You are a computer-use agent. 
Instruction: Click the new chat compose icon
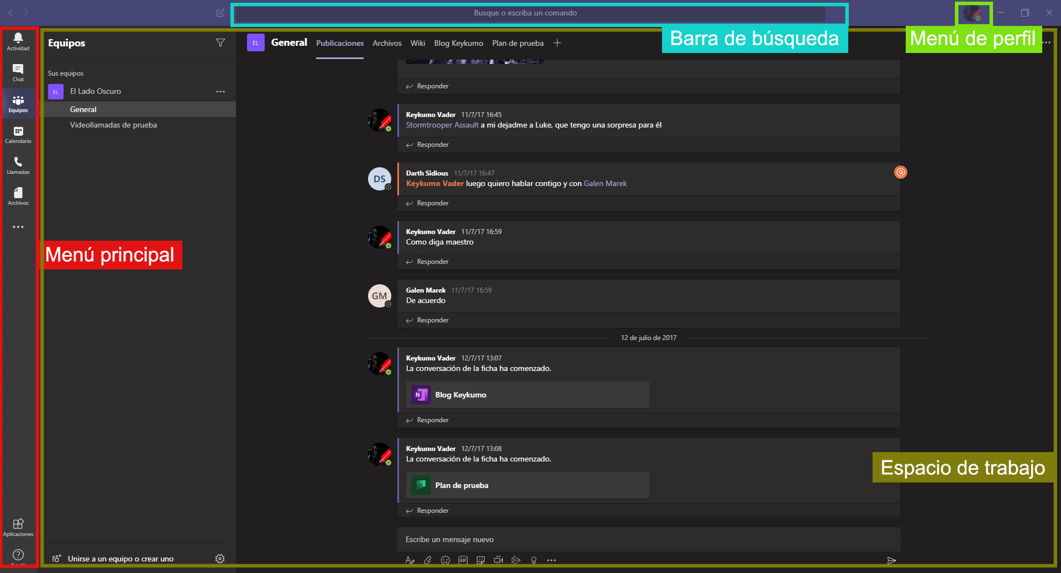pos(220,13)
